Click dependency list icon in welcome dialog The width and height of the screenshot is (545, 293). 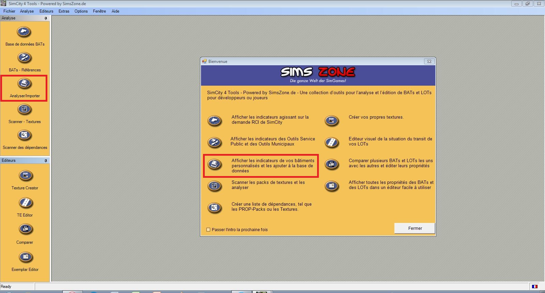point(215,207)
